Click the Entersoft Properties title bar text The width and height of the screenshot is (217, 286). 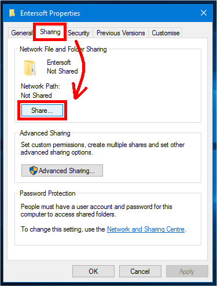tap(50, 13)
